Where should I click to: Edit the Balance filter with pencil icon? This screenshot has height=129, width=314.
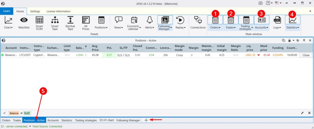tap(302, 113)
